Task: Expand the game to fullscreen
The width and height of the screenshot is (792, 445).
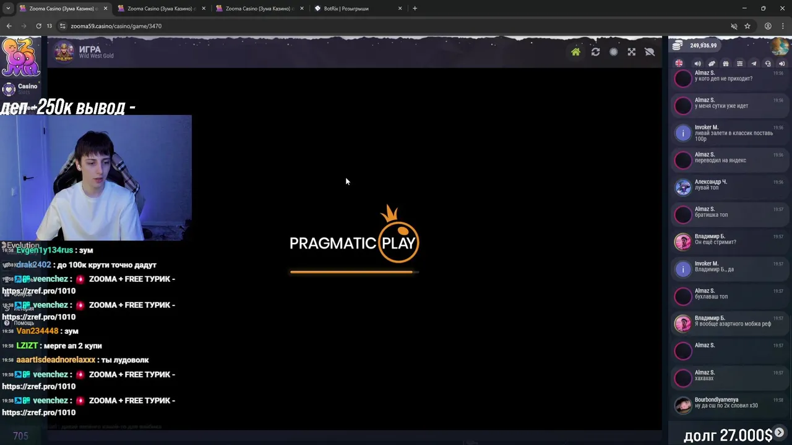Action: coord(631,52)
